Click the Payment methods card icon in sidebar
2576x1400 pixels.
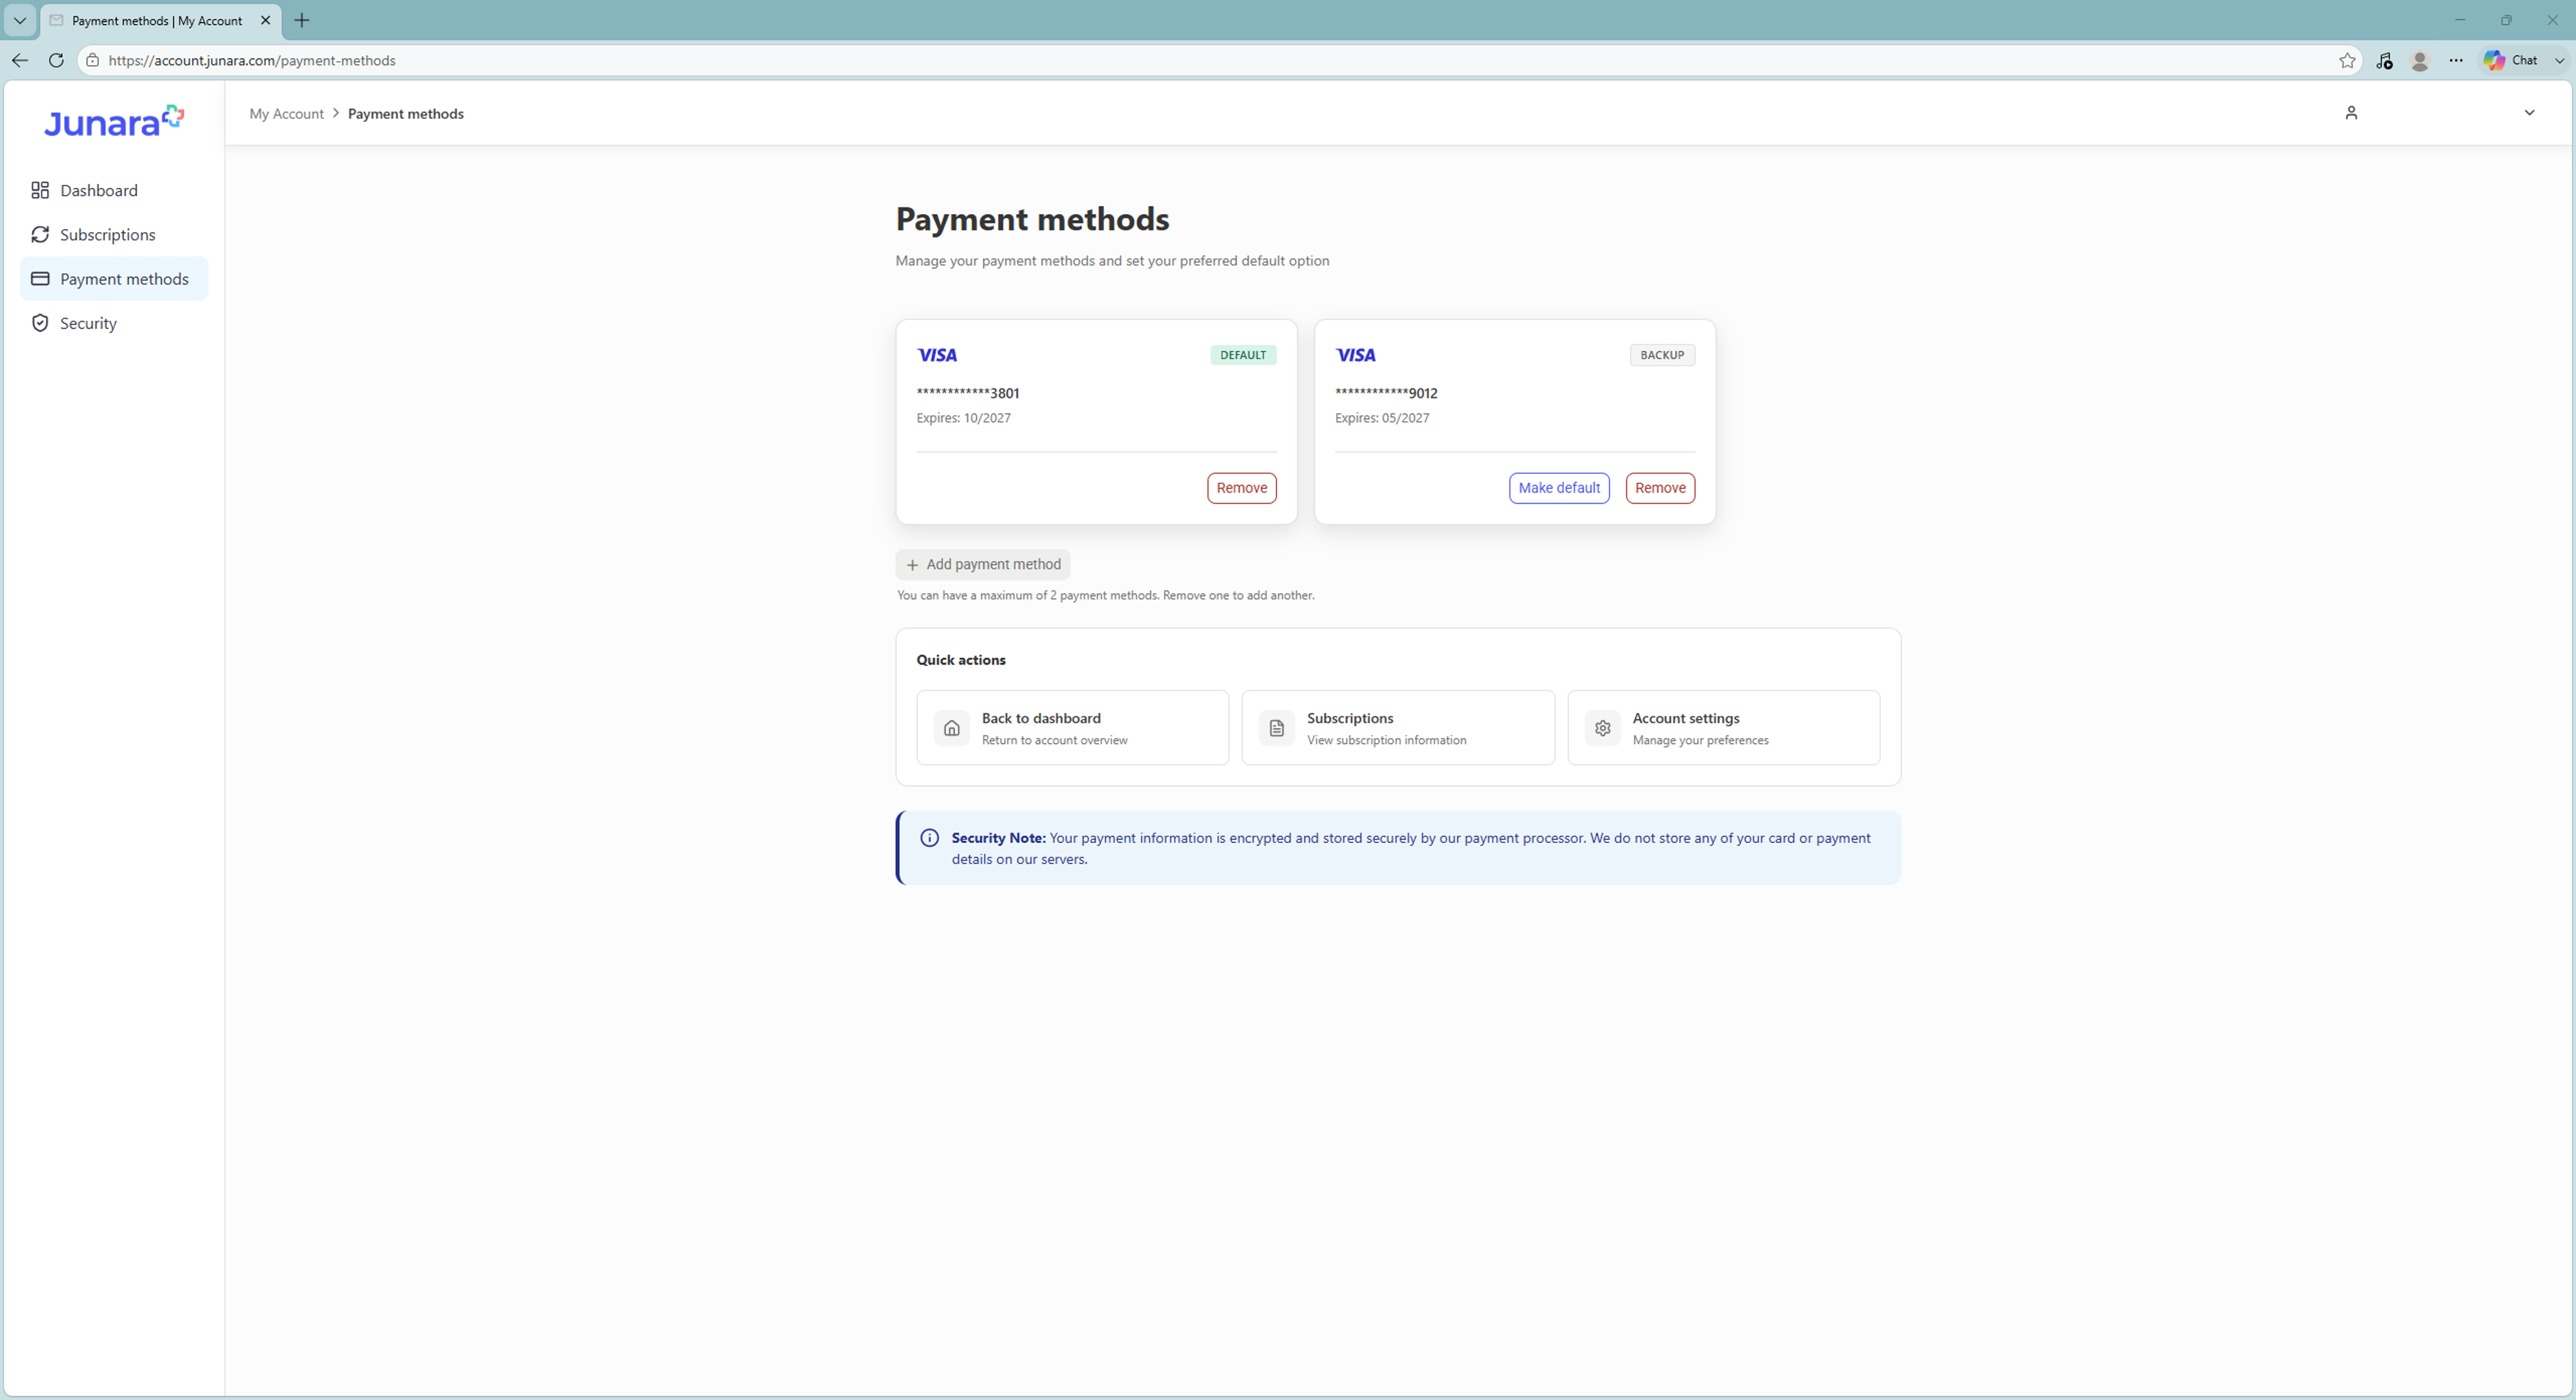click(x=40, y=279)
